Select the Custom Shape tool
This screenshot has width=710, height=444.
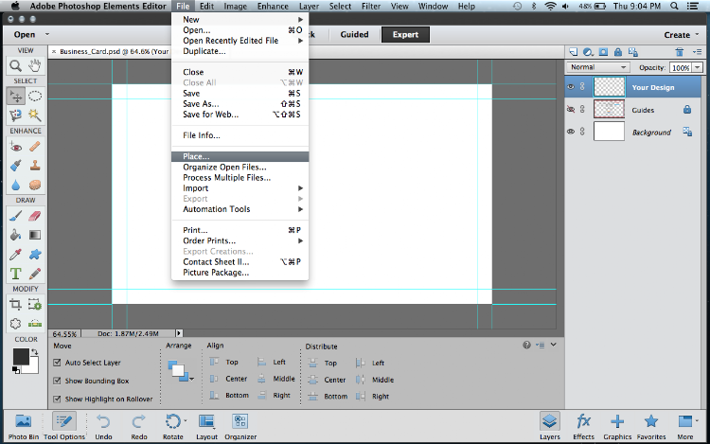pyautogui.click(x=35, y=255)
